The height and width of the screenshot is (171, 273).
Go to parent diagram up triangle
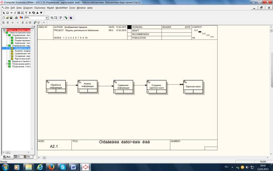pyautogui.click(x=37, y=13)
